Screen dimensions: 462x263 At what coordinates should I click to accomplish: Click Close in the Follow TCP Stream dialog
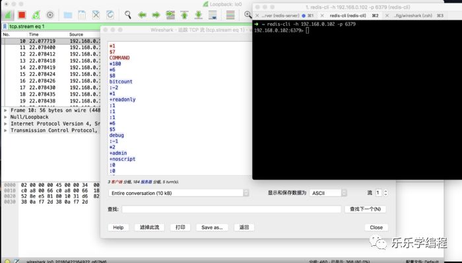point(376,227)
